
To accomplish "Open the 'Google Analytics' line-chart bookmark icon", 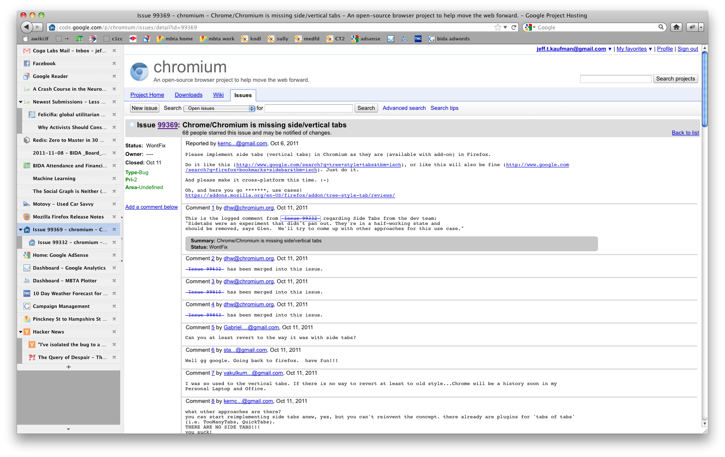I will [391, 39].
